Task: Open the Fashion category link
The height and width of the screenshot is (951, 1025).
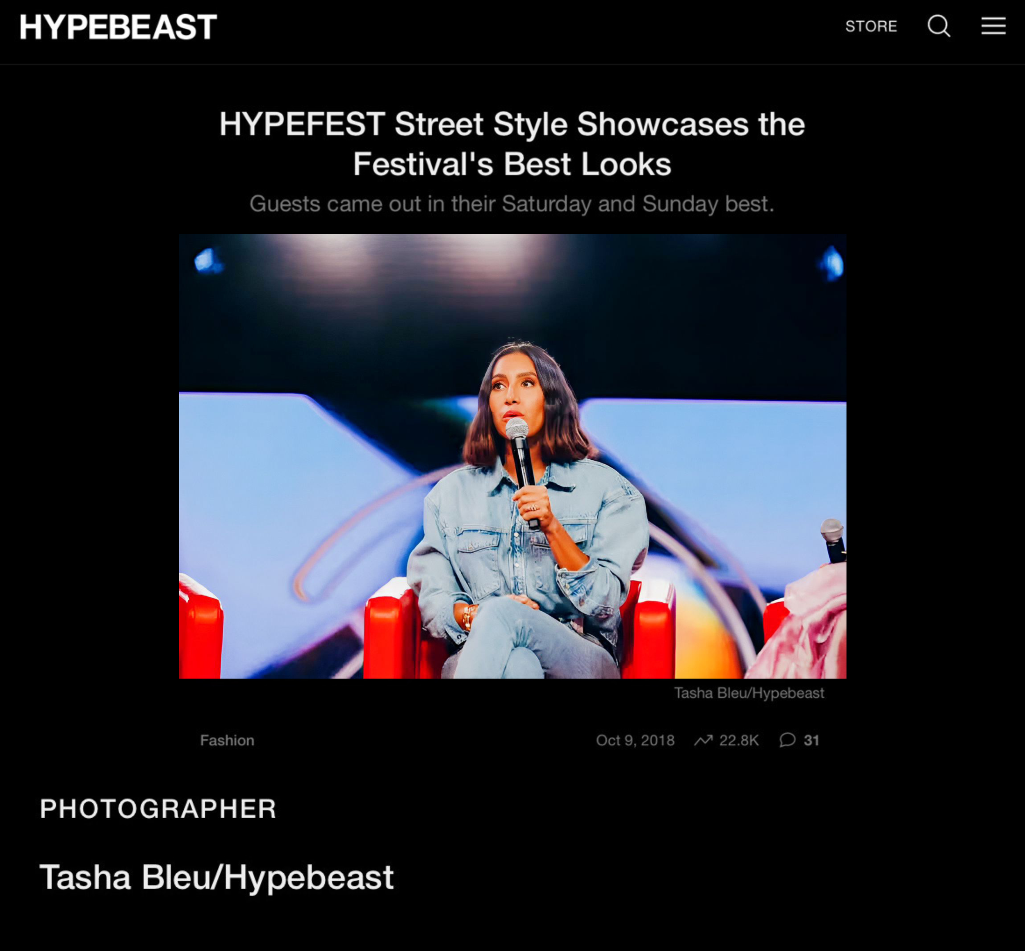Action: click(x=227, y=740)
